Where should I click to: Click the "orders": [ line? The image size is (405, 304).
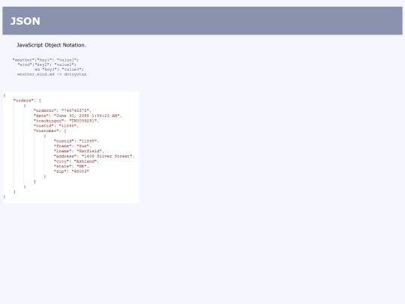pyautogui.click(x=27, y=101)
